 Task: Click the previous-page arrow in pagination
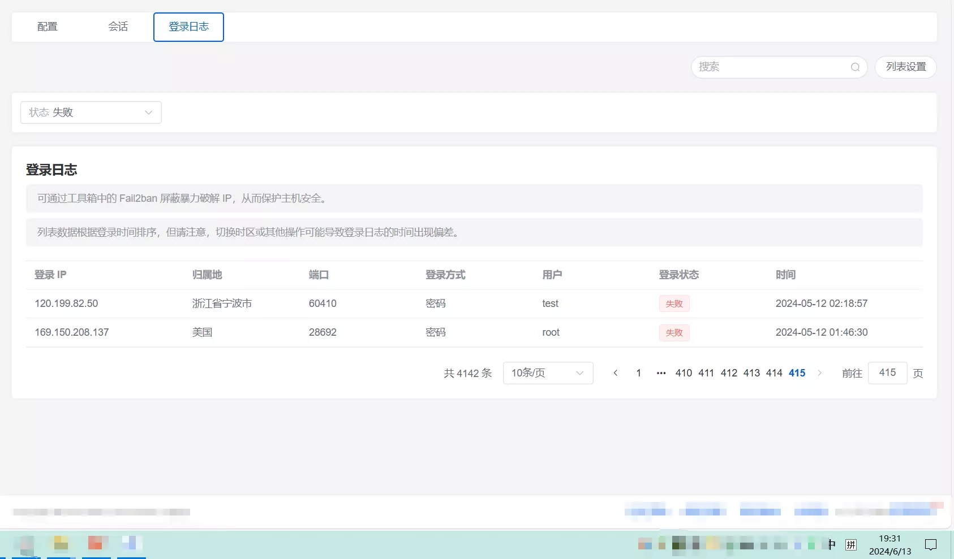tap(616, 373)
